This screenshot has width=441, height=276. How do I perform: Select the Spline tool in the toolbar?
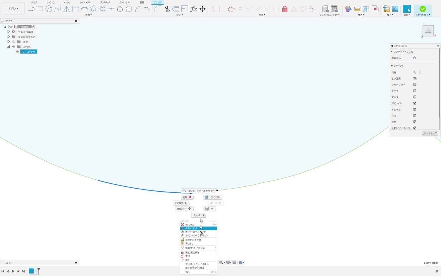coord(58,9)
